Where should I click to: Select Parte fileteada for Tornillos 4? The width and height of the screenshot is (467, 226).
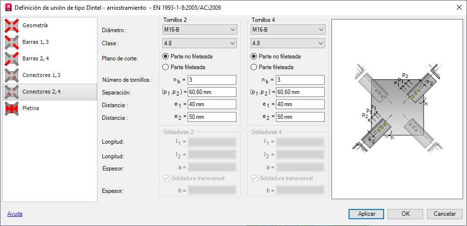(x=272, y=67)
